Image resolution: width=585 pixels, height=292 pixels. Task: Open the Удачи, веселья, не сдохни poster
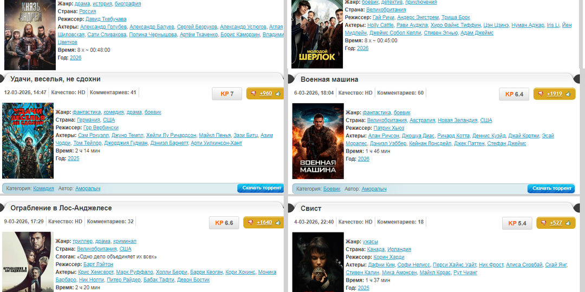pos(28,141)
